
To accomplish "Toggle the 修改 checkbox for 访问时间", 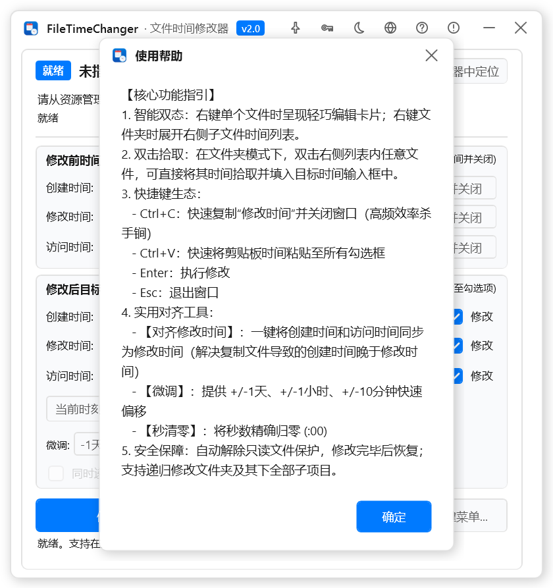I will 458,376.
